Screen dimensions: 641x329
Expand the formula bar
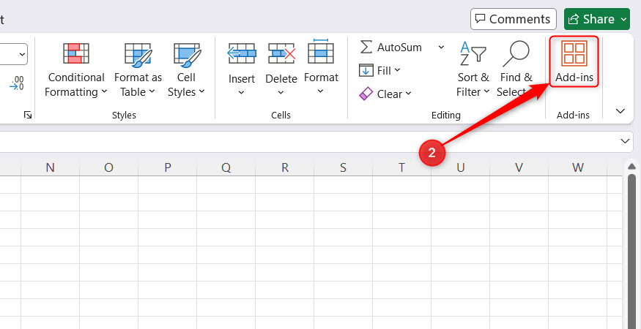(625, 141)
